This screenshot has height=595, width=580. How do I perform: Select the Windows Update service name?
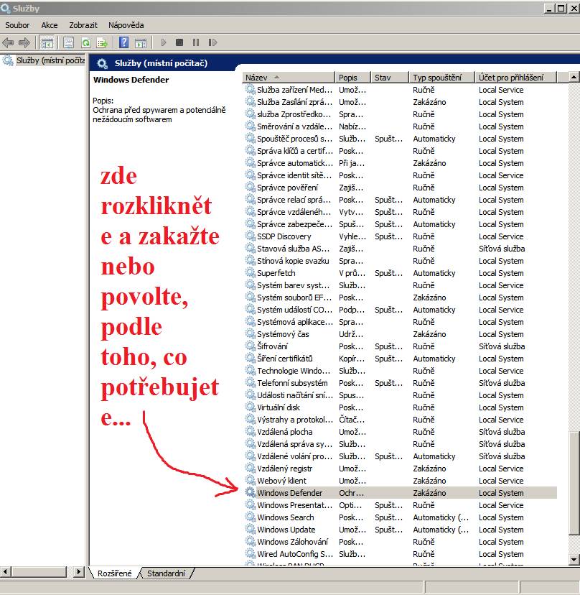286,529
